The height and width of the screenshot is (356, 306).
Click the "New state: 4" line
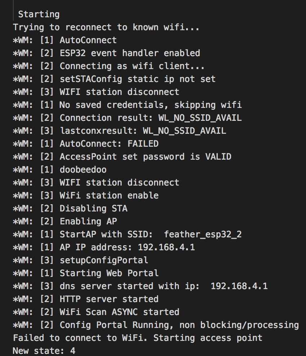[44, 351]
